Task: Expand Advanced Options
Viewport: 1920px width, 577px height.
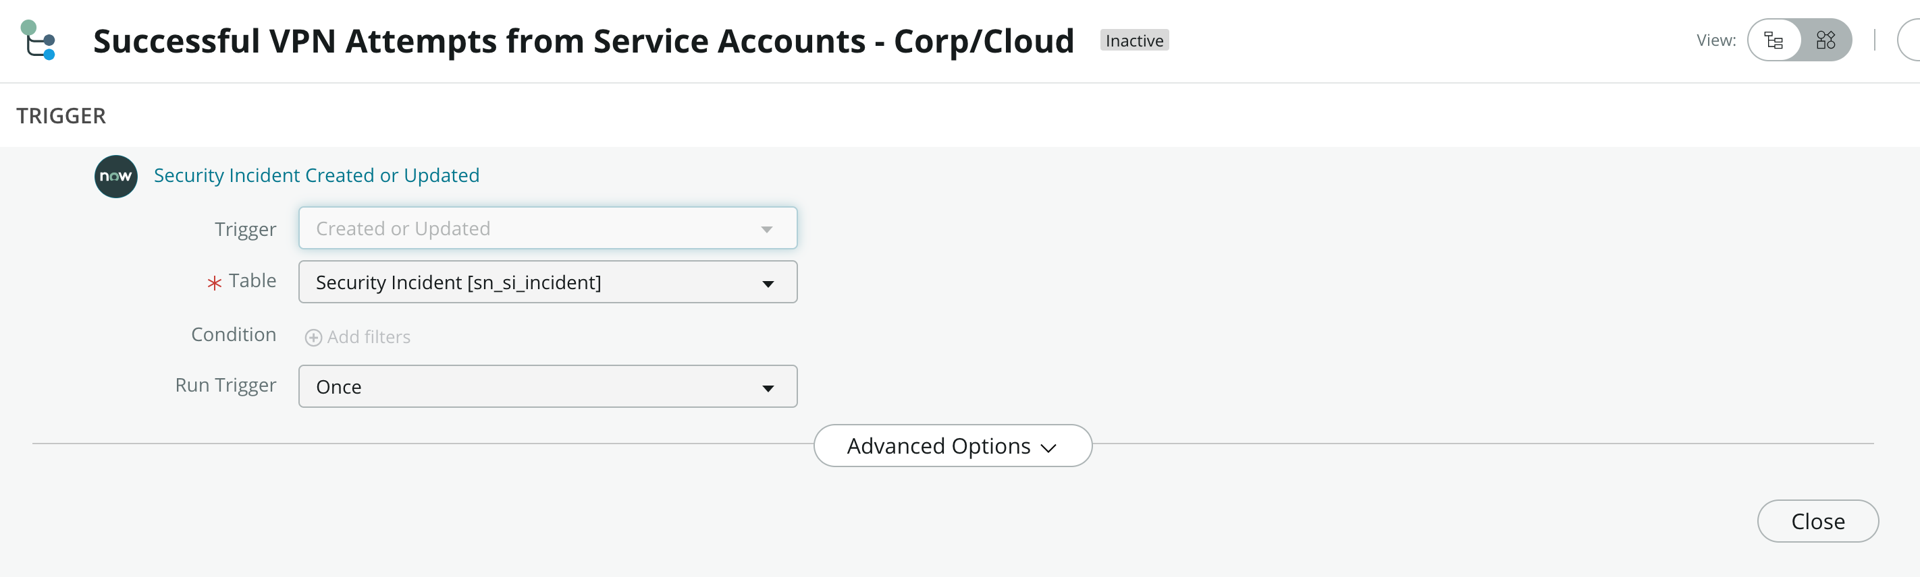Action: (953, 446)
